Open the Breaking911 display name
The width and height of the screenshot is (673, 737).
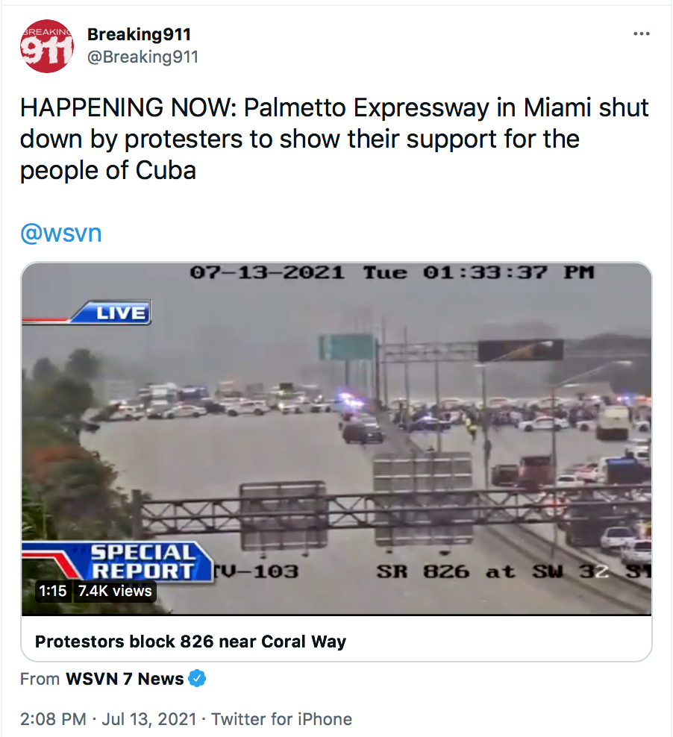[x=139, y=34]
